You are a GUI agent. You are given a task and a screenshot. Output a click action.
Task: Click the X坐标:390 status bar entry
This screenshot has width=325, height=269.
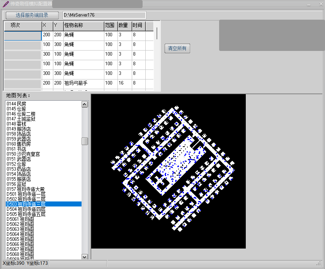(x=14, y=263)
